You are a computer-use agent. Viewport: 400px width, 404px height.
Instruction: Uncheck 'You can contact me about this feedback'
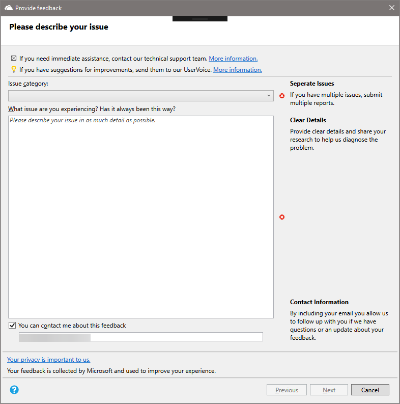[x=12, y=326]
